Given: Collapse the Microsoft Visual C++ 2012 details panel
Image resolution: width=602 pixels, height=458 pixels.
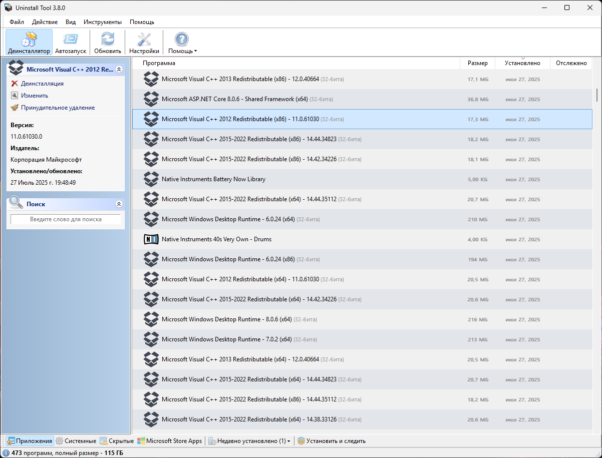Looking at the screenshot, I should pos(119,70).
